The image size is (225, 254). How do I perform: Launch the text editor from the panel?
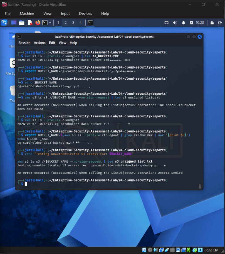point(30,23)
